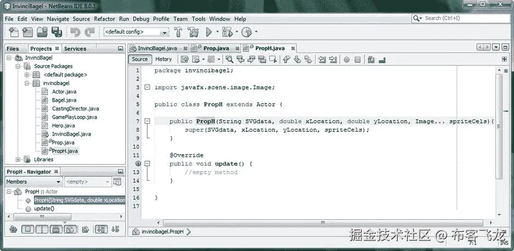Select Sort by Name in Navigator
Image resolution: width=514 pixels, height=251 pixels.
[x=101, y=230]
